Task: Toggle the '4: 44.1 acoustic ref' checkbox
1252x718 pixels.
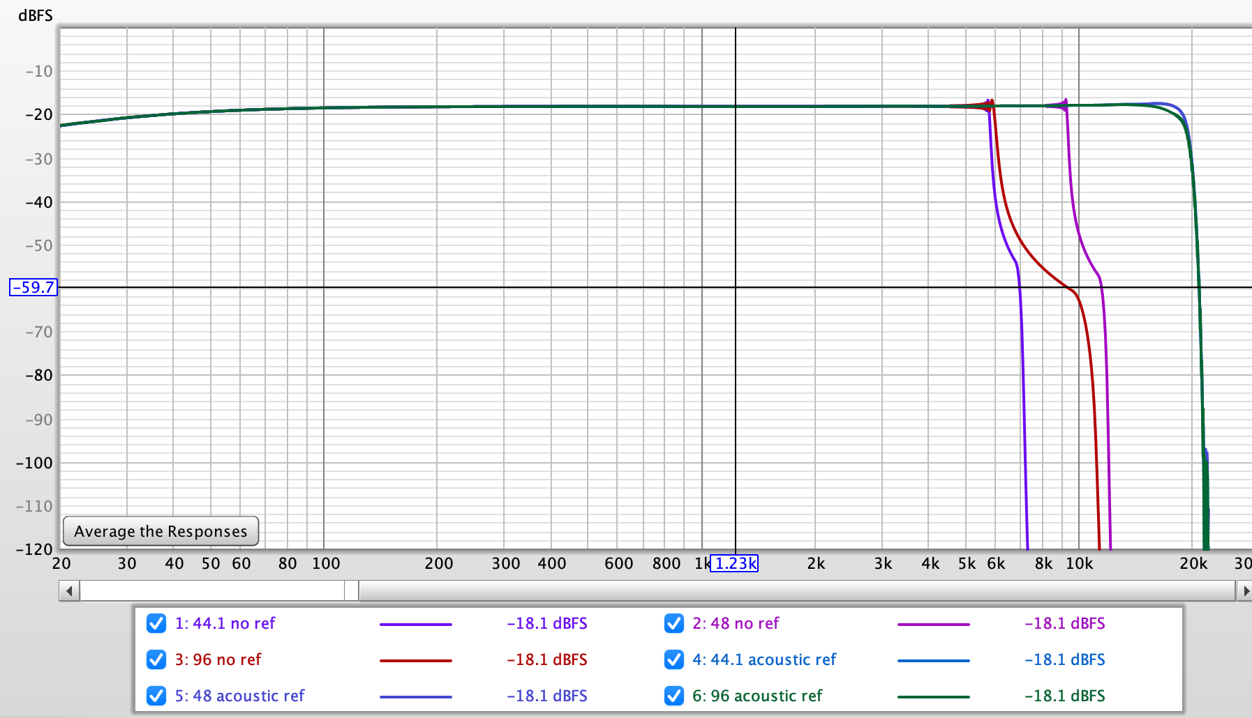Action: pos(674,659)
